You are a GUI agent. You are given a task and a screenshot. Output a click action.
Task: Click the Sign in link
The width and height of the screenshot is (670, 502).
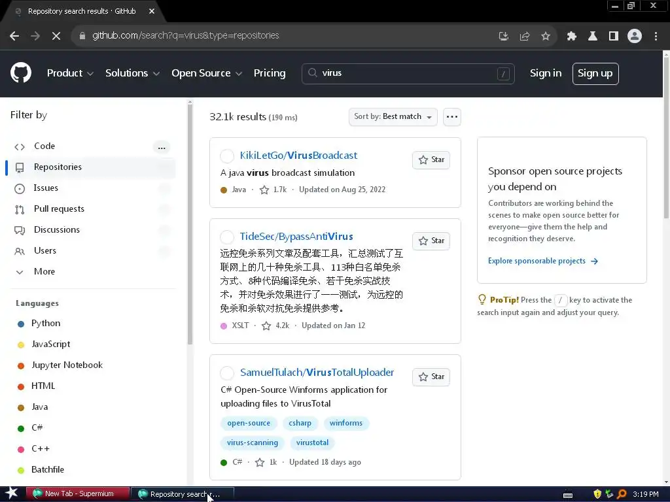(x=546, y=73)
